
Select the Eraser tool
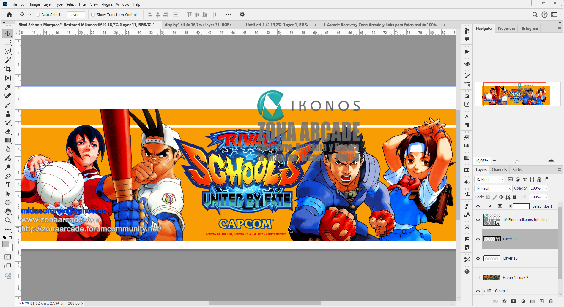[x=8, y=131]
